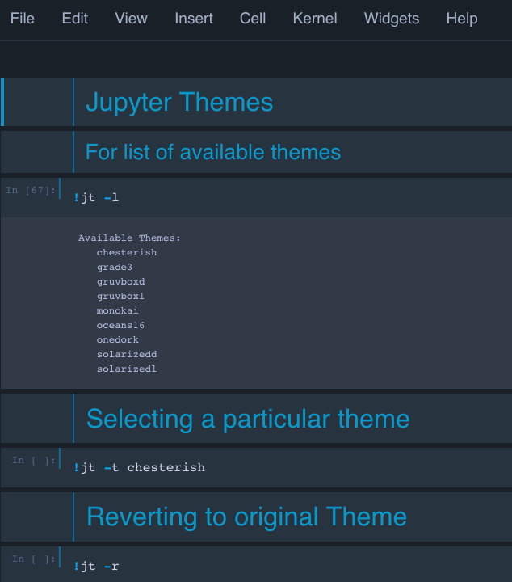Click the In [67] cell prompt

pyautogui.click(x=31, y=190)
